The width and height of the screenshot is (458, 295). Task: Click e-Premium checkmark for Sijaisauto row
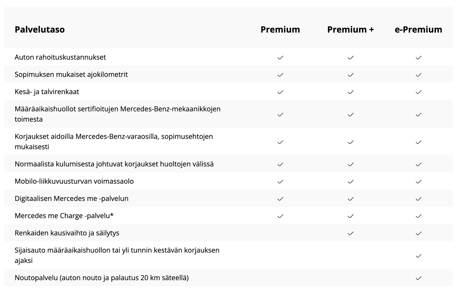[418, 256]
